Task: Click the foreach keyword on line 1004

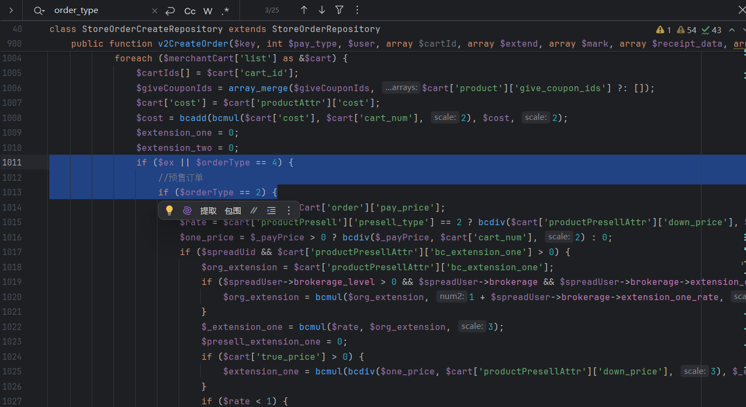Action: click(134, 59)
